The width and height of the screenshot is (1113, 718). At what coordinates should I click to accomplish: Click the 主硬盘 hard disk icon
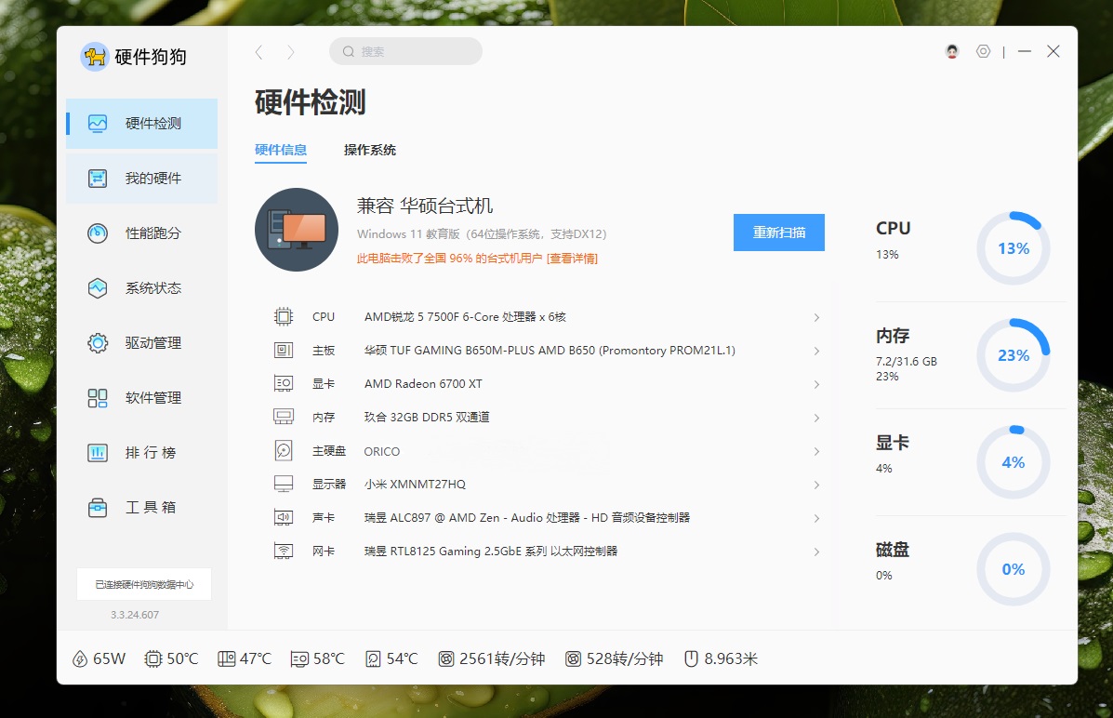pos(284,451)
